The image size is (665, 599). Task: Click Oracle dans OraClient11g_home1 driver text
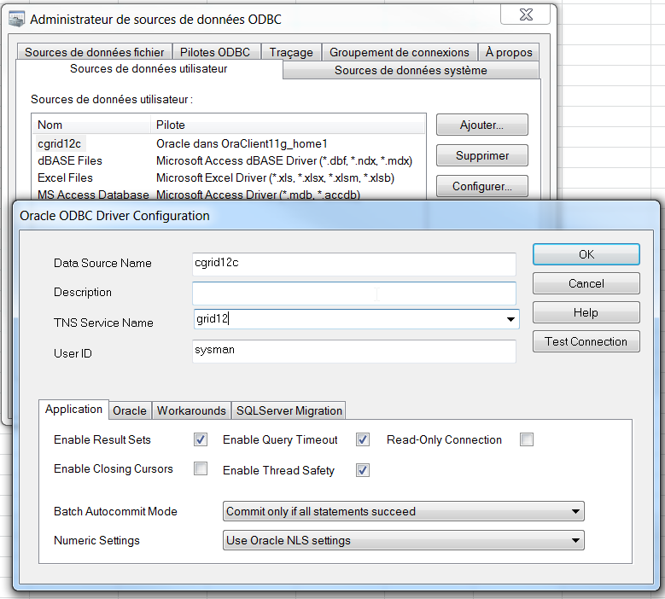[x=242, y=143]
